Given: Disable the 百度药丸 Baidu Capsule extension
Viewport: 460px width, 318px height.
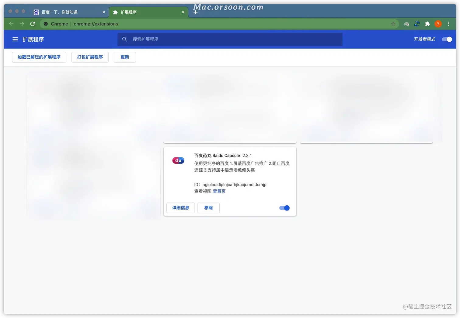Looking at the screenshot, I should pyautogui.click(x=284, y=208).
